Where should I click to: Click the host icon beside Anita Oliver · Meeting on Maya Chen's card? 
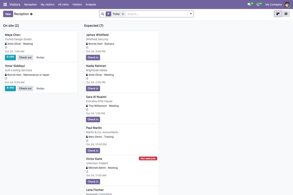[x=6, y=44]
